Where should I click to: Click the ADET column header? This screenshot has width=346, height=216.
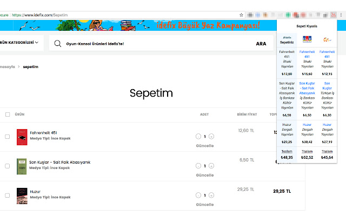[204, 114]
